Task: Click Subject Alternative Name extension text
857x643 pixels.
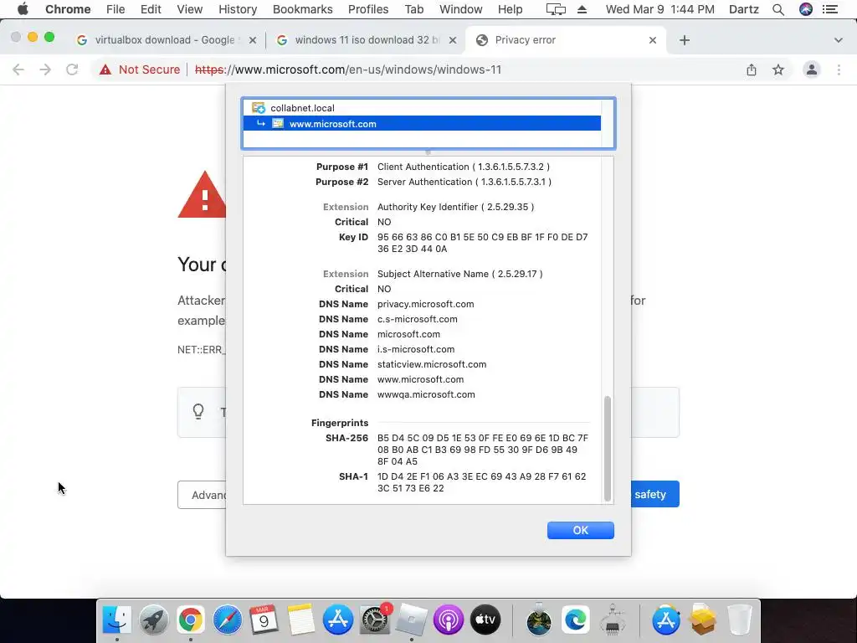Action: click(x=460, y=274)
